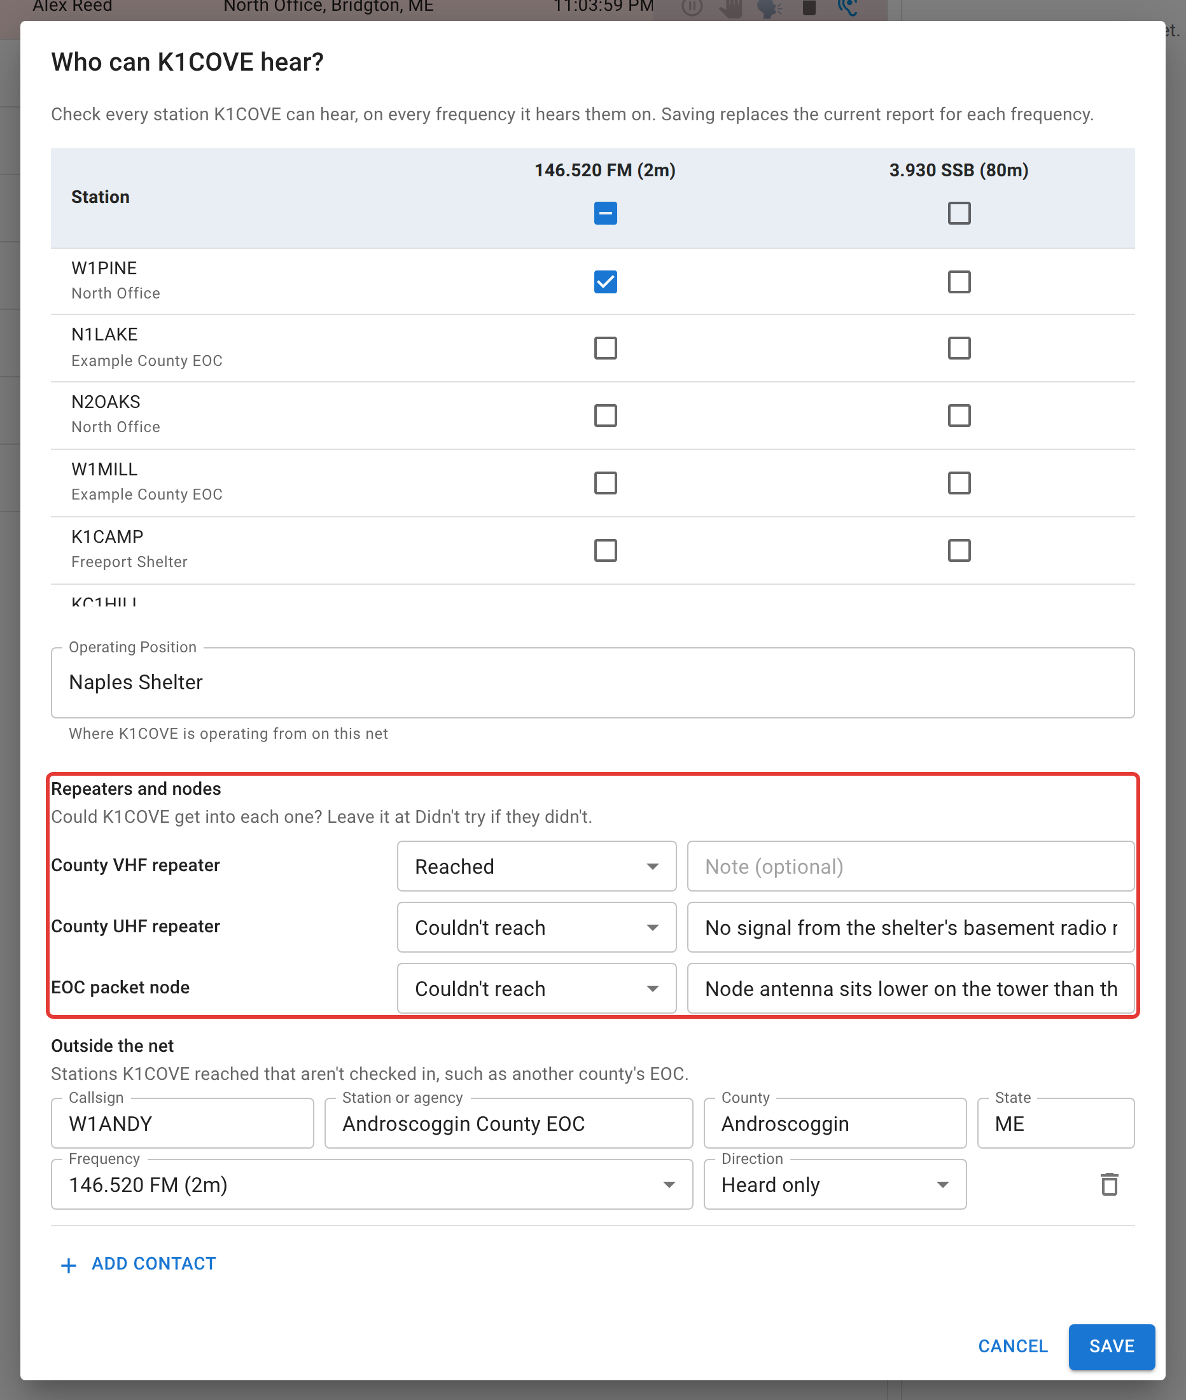
Task: Edit the EOC packet node note
Action: 910,988
